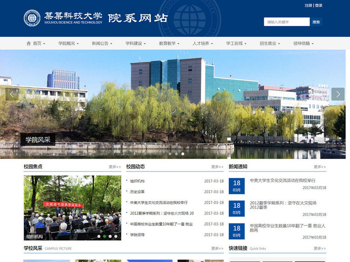The height and width of the screenshot is (262, 350).
Task: Focus the keyword search input field
Action: (287, 22)
